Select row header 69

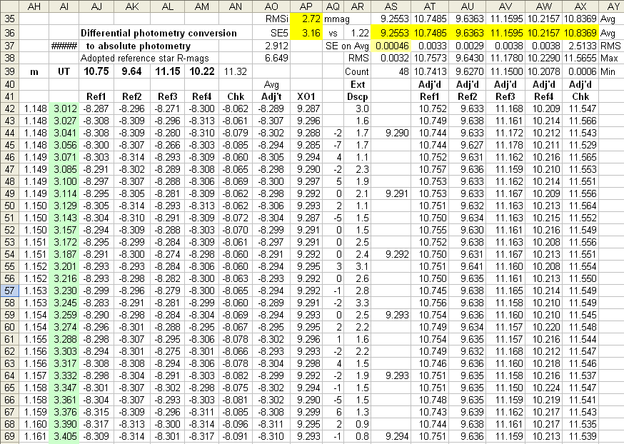(x=9, y=436)
